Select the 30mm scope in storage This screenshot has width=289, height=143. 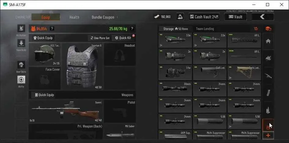175,89
